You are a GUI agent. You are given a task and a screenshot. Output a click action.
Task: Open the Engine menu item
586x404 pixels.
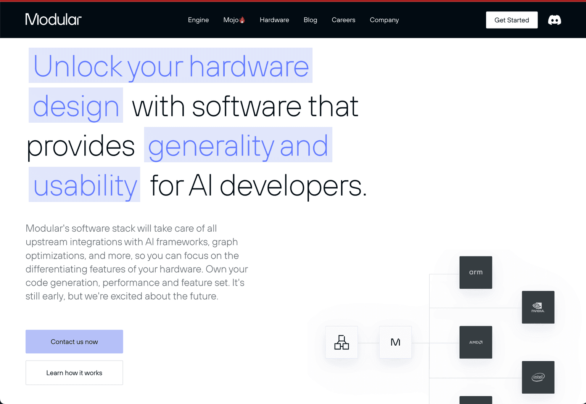(x=198, y=20)
